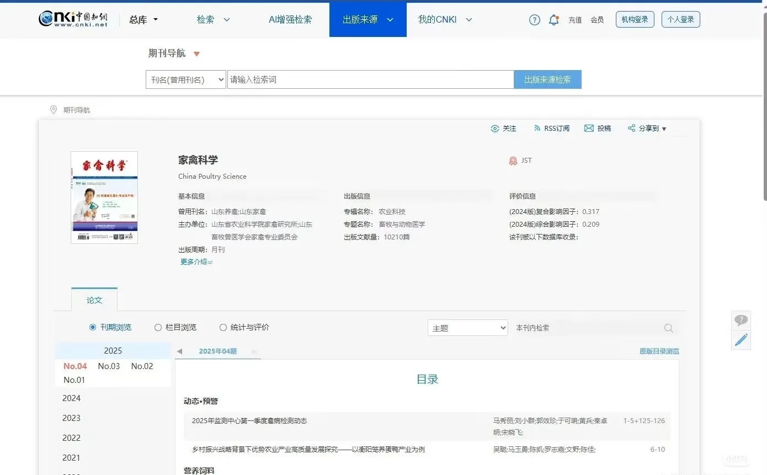This screenshot has width=767, height=475.
Task: Select the 刊期浏览 radio button
Action: (x=93, y=327)
